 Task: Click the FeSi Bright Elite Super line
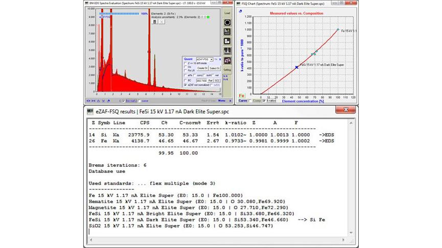tap(192, 214)
